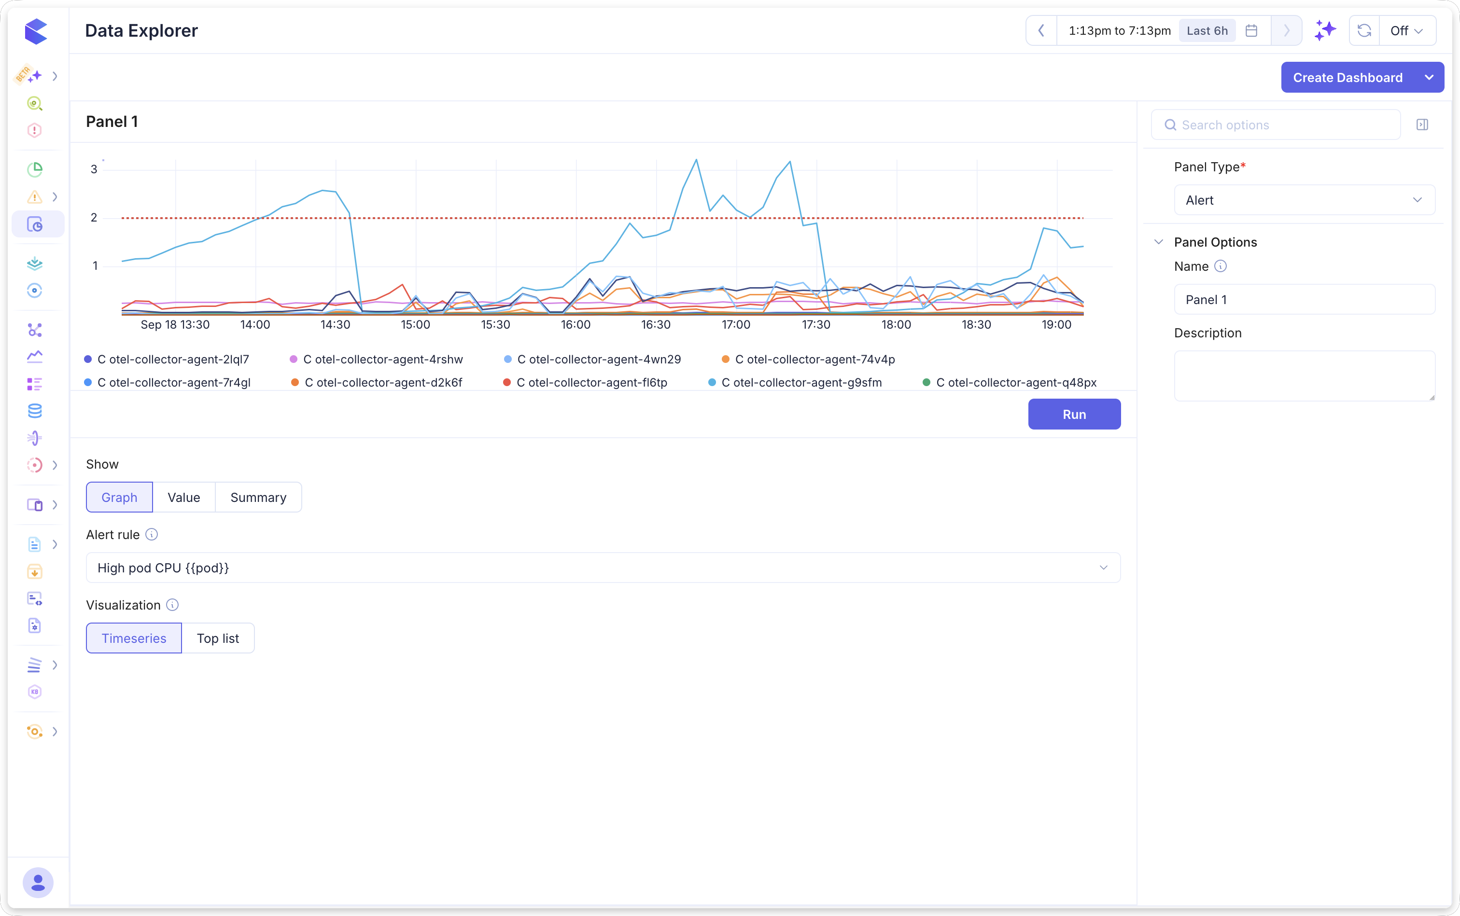Image resolution: width=1460 pixels, height=916 pixels.
Task: Open the alerts warning triangle icon
Action: click(x=35, y=197)
